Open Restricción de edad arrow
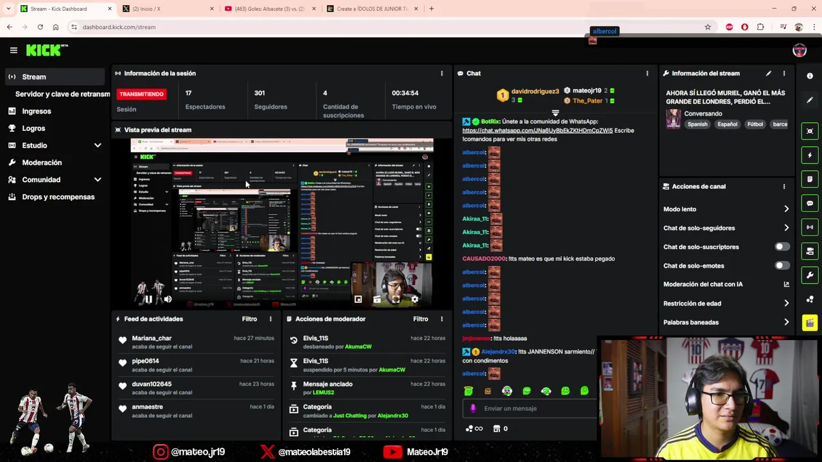822x462 pixels. click(x=787, y=304)
